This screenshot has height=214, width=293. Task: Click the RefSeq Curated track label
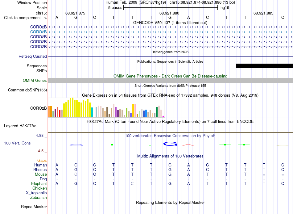(x=33, y=56)
